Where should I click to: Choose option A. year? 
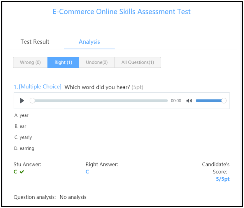(x=22, y=115)
